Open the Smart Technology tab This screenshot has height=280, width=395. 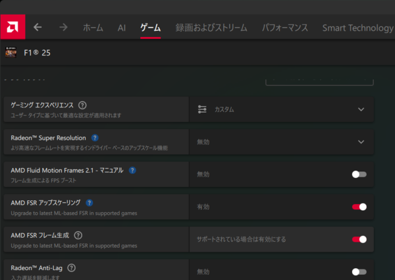tap(357, 28)
